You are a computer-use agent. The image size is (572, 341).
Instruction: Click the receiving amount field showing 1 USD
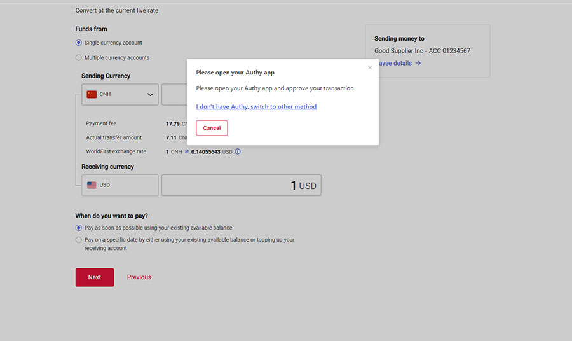(241, 185)
